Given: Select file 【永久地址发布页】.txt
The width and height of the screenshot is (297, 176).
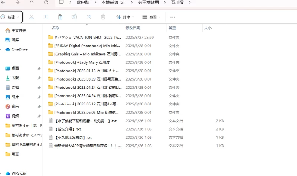Looking at the screenshot, I should (70, 137).
